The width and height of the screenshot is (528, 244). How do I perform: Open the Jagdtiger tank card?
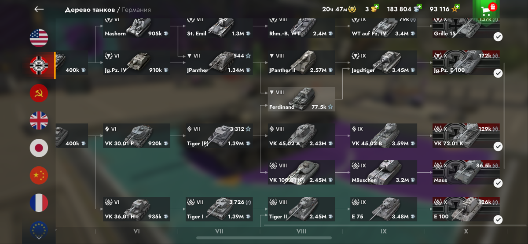384,63
